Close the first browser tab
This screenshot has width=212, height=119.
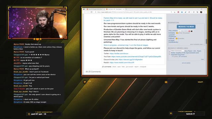(x=104, y=9)
